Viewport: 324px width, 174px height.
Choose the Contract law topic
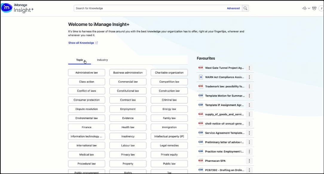pyautogui.click(x=128, y=100)
